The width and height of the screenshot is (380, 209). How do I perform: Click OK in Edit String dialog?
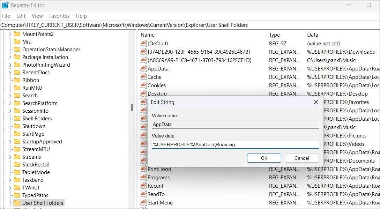pos(264,158)
